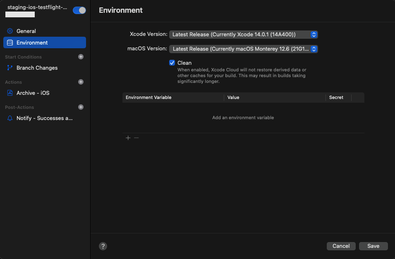Open the macOS Version dropdown
Image resolution: width=395 pixels, height=259 pixels.
coord(243,49)
